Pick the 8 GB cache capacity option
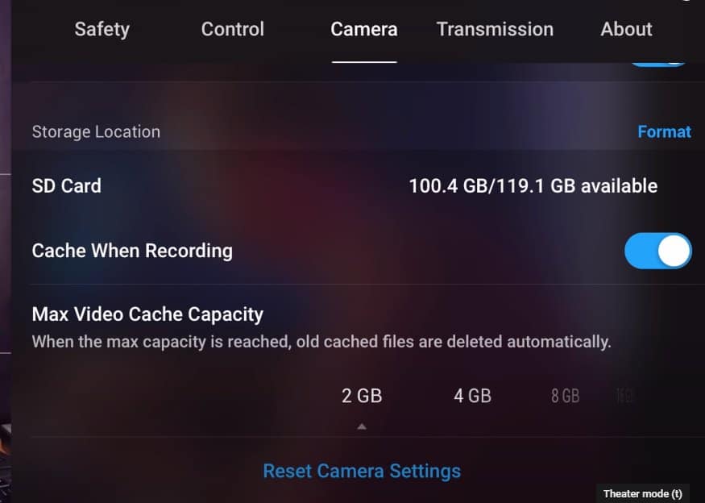Image resolution: width=705 pixels, height=503 pixels. pyautogui.click(x=565, y=396)
